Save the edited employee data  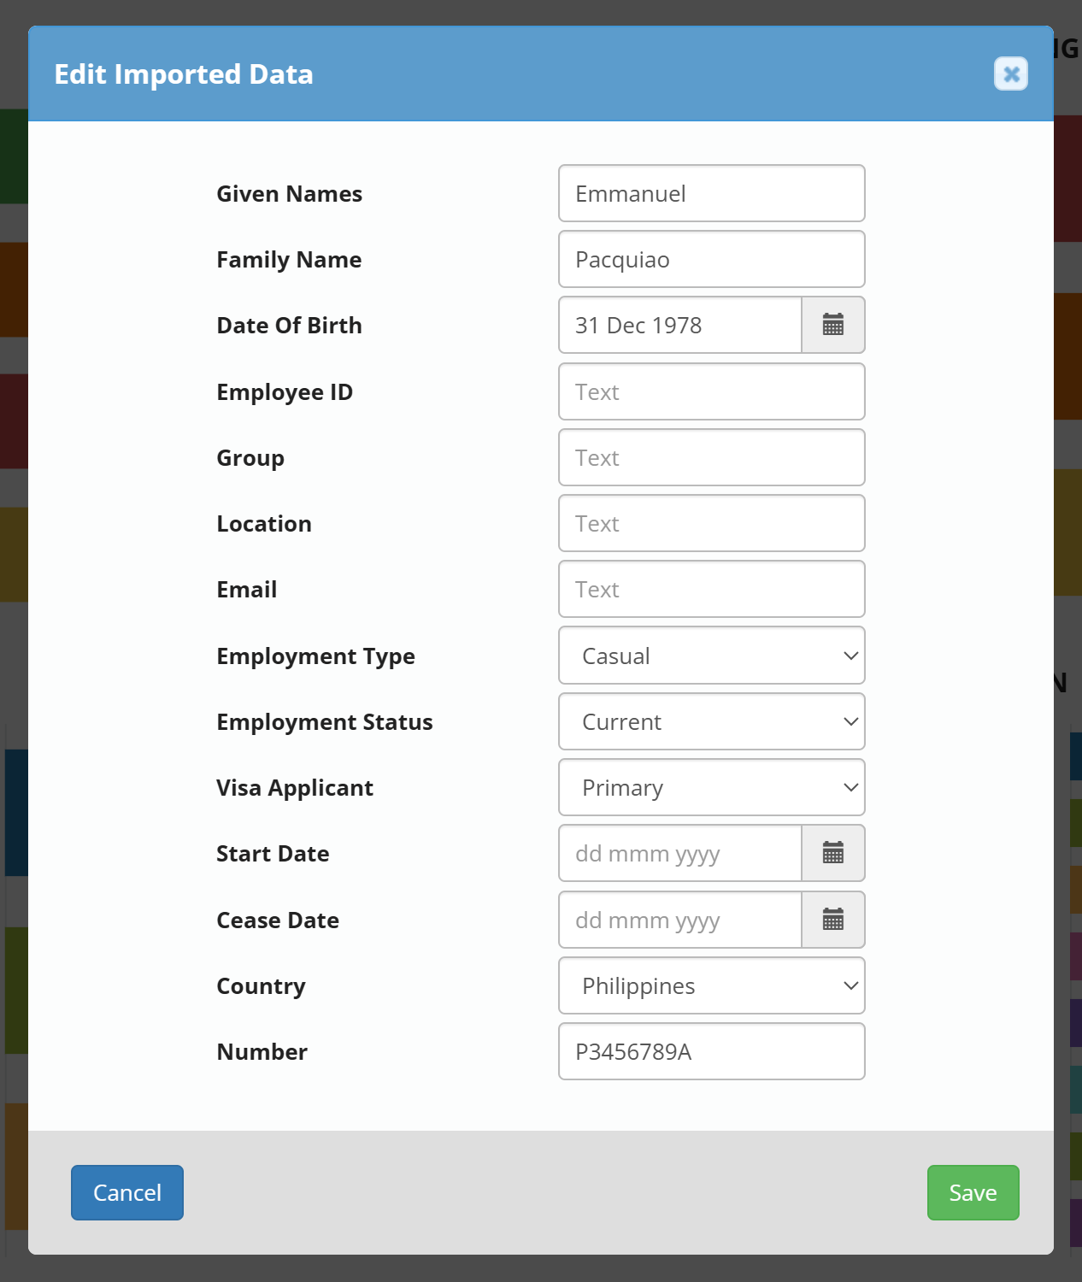(973, 1192)
